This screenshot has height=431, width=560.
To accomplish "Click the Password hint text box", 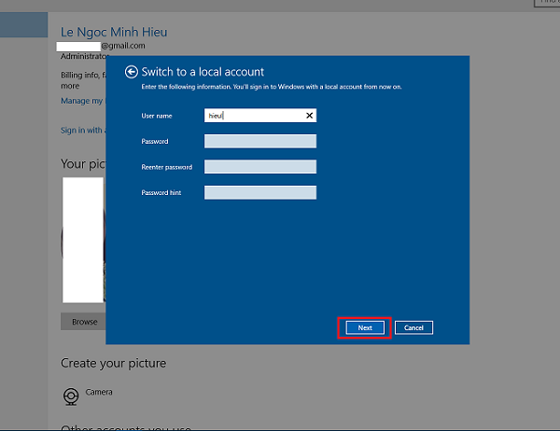I will [259, 193].
